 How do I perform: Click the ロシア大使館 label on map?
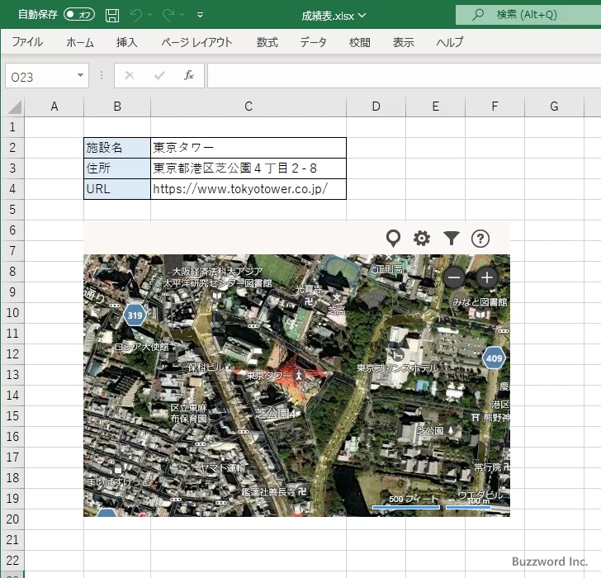click(x=141, y=347)
